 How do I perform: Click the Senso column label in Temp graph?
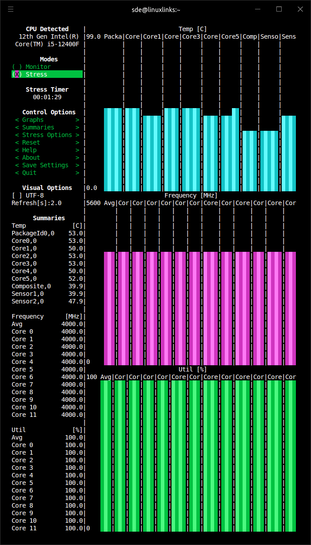click(269, 36)
